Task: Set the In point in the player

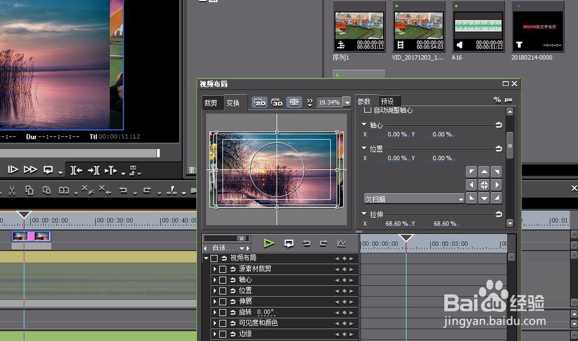Action: click(x=76, y=170)
